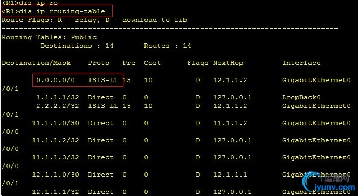Click the "Flags" column header
358x196 pixels.
click(198, 63)
